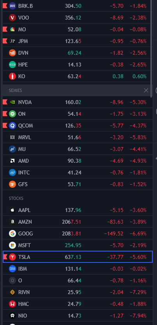Click AMZN last price 2067.51
Viewport: 157px width, 325px height.
tap(71, 222)
